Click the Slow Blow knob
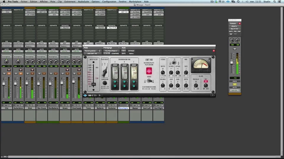284x159 pixels. [105, 83]
